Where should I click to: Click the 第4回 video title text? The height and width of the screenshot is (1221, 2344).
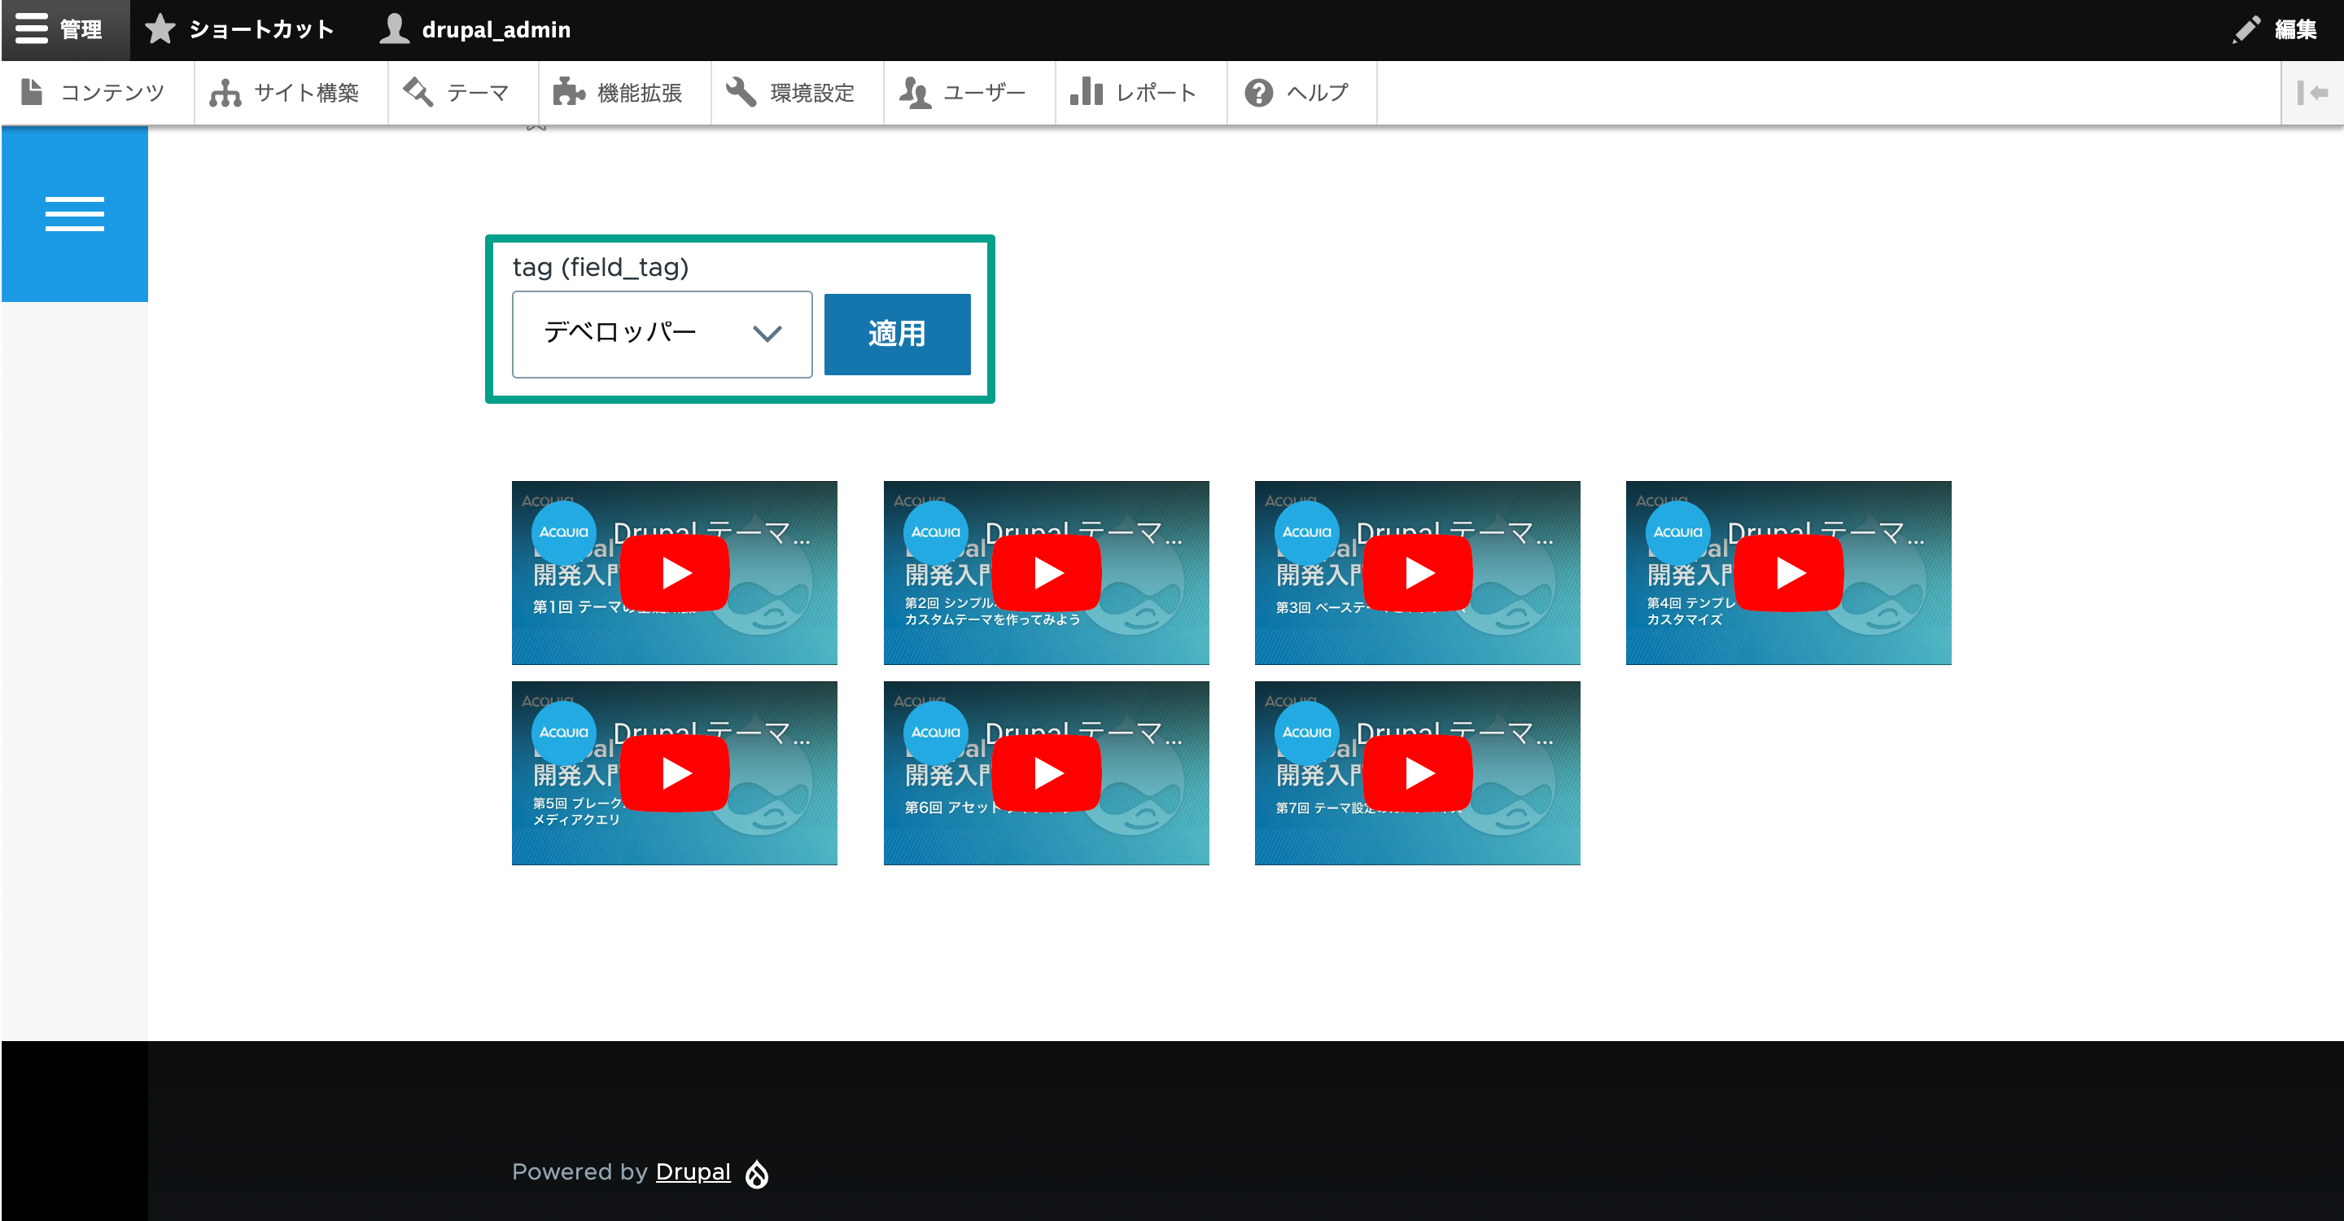tap(1826, 532)
